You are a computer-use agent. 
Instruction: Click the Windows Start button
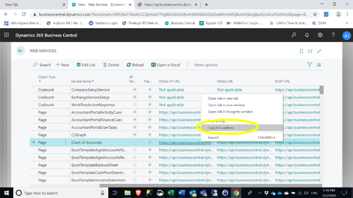pyautogui.click(x=7, y=193)
